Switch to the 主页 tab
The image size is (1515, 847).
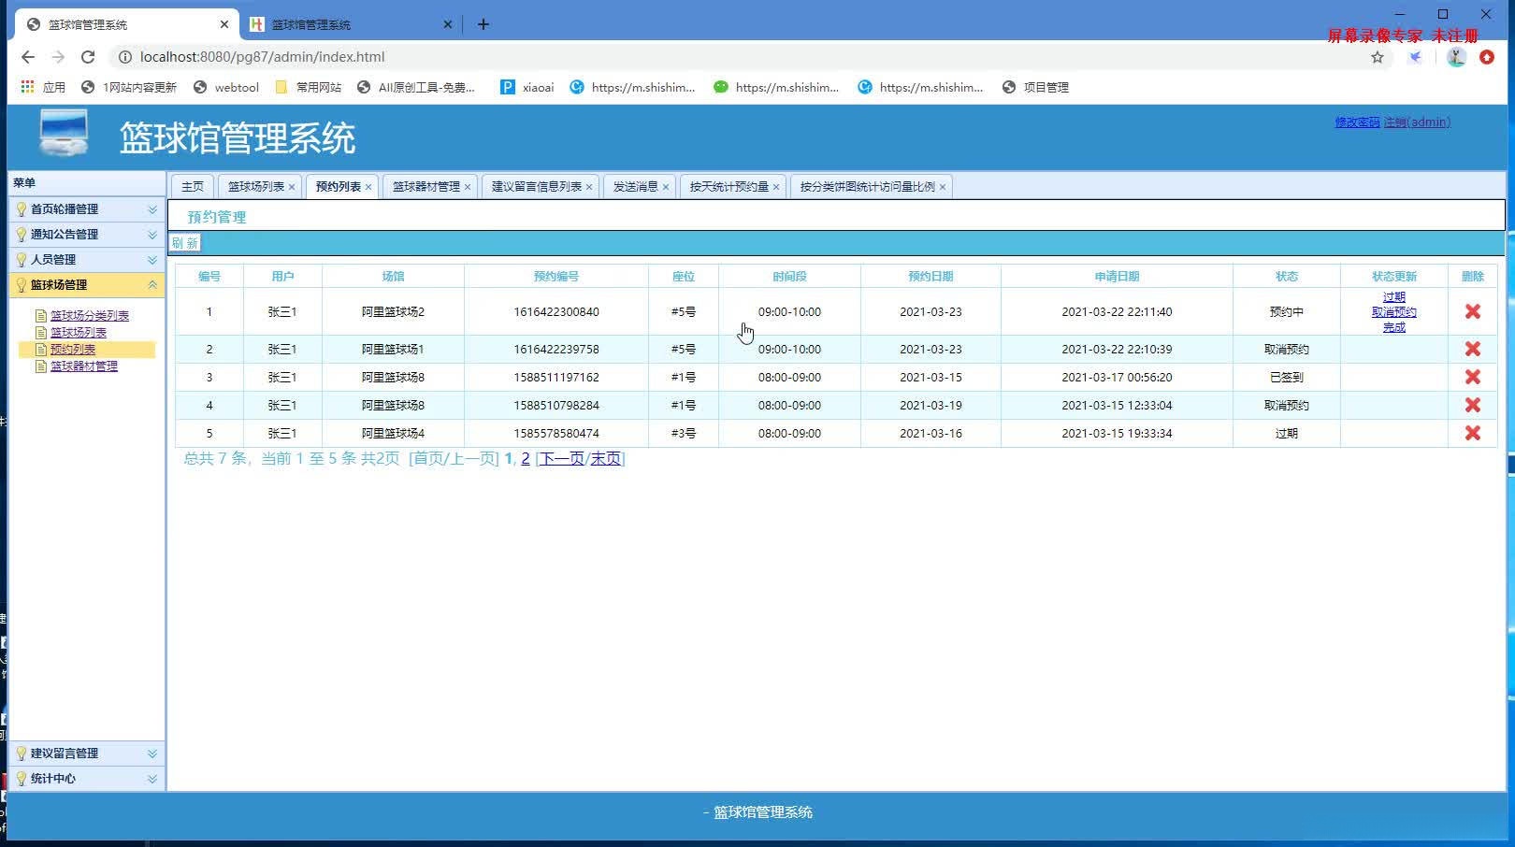click(192, 186)
